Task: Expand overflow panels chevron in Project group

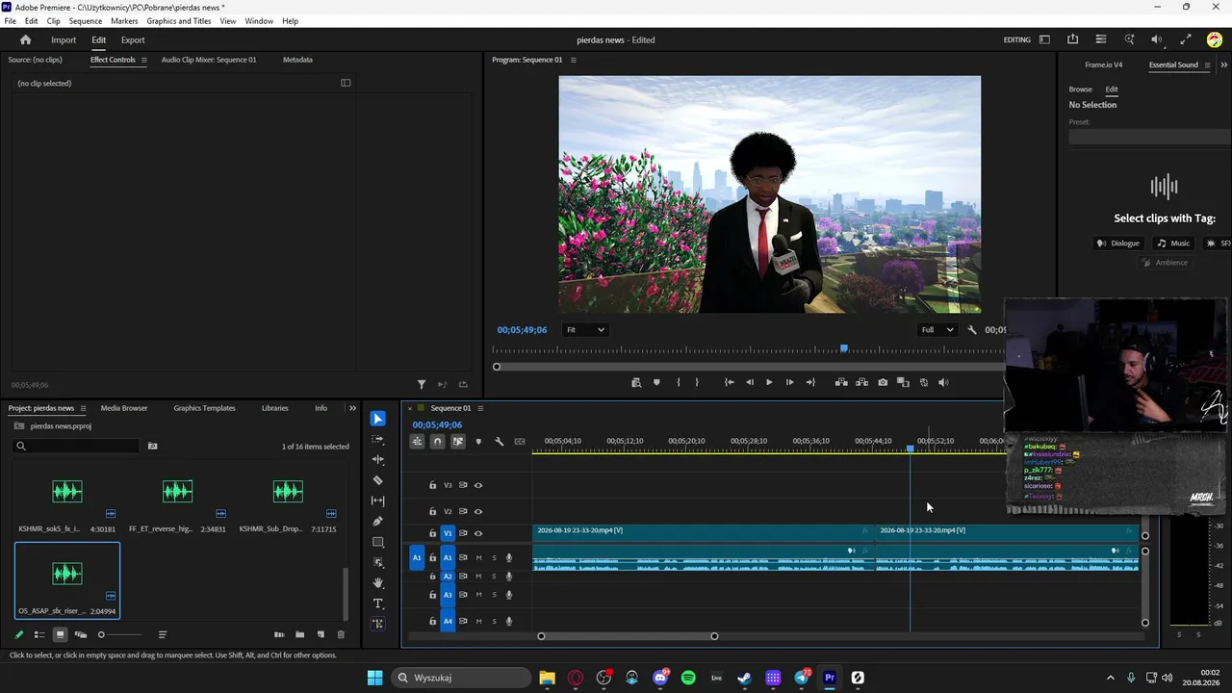Action: click(352, 408)
